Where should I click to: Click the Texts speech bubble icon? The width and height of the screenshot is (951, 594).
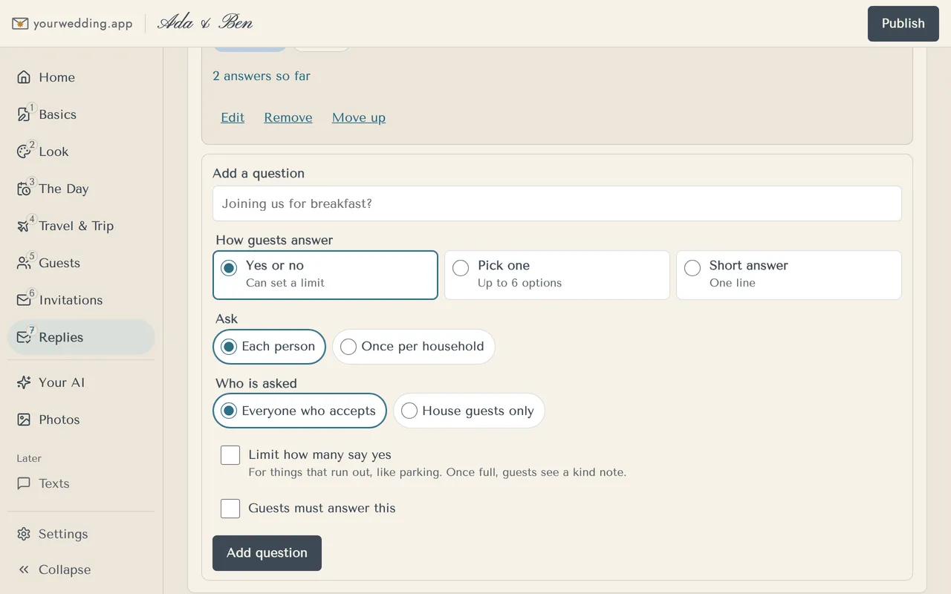click(24, 483)
